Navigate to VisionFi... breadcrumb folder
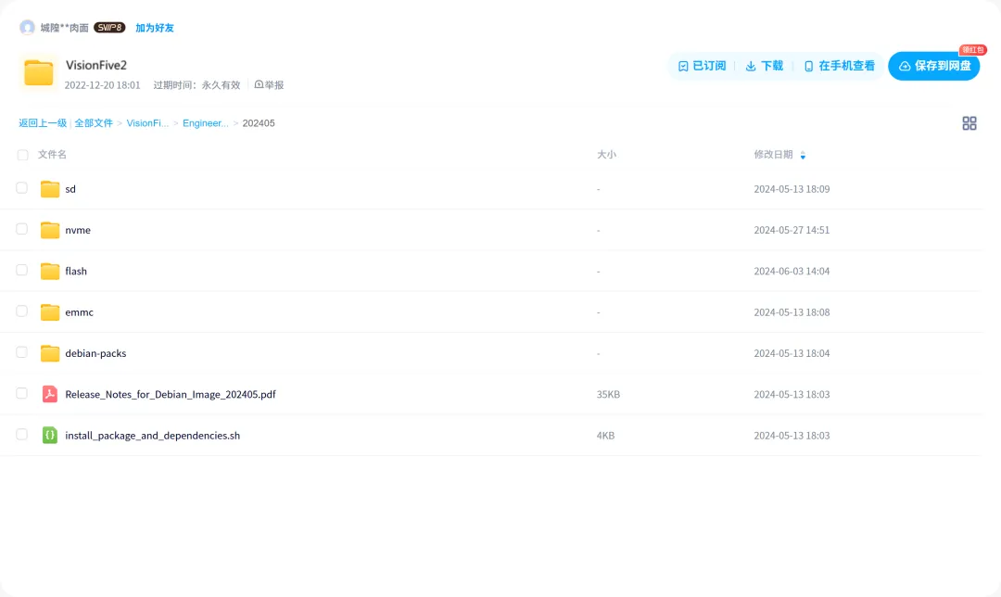This screenshot has height=597, width=1001. 147,123
